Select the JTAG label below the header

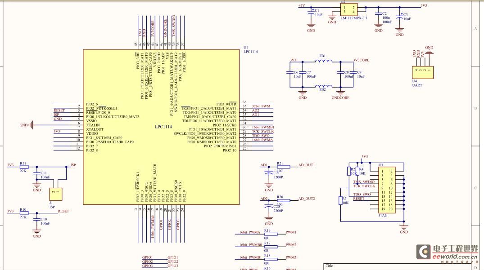(383, 215)
